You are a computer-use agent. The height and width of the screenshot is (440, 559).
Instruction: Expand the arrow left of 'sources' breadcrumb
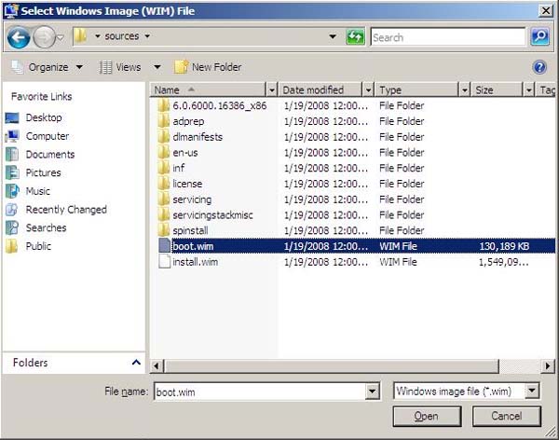coord(97,36)
